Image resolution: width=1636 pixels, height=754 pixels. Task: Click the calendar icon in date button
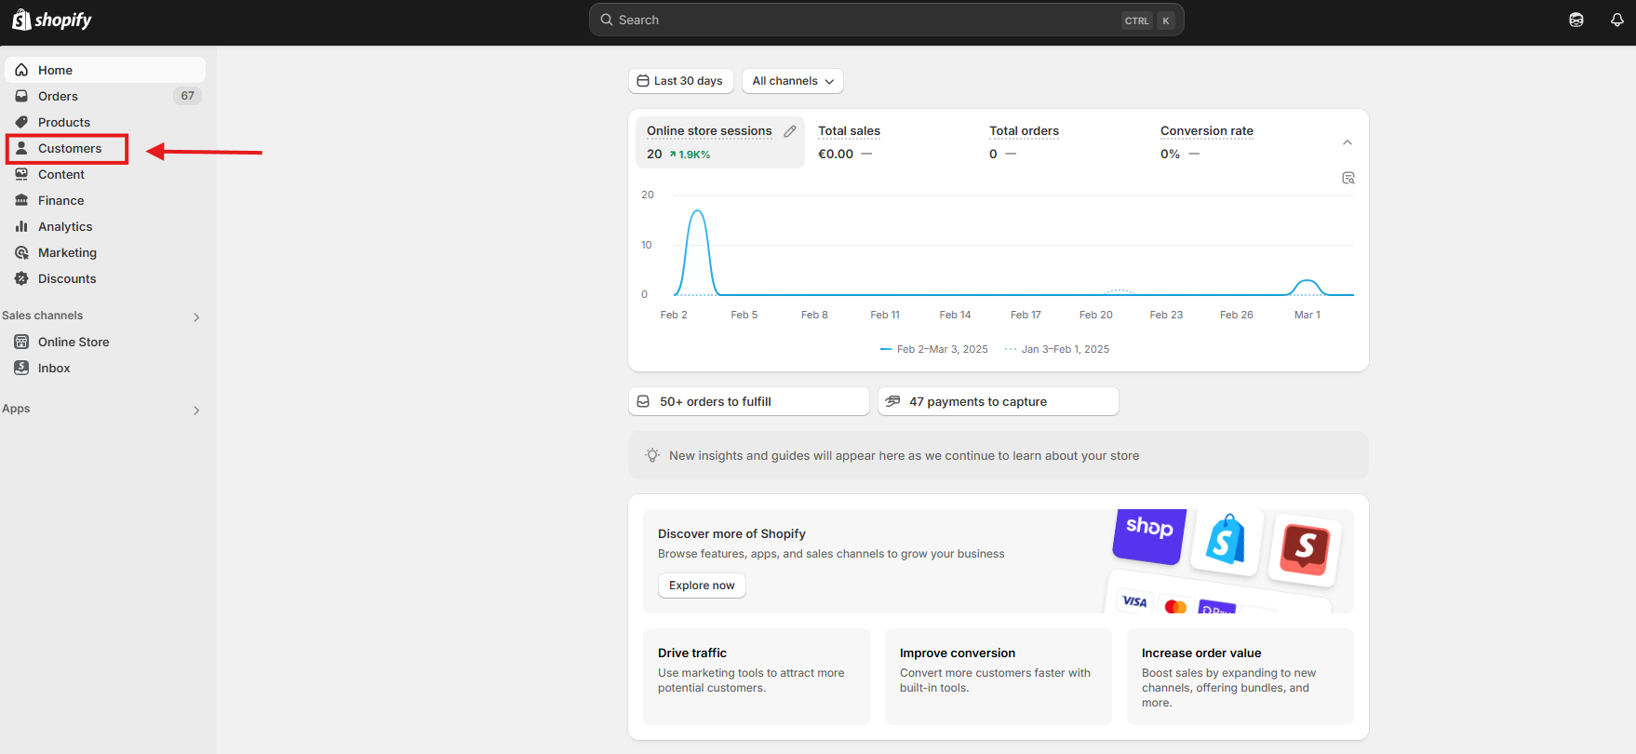point(643,81)
